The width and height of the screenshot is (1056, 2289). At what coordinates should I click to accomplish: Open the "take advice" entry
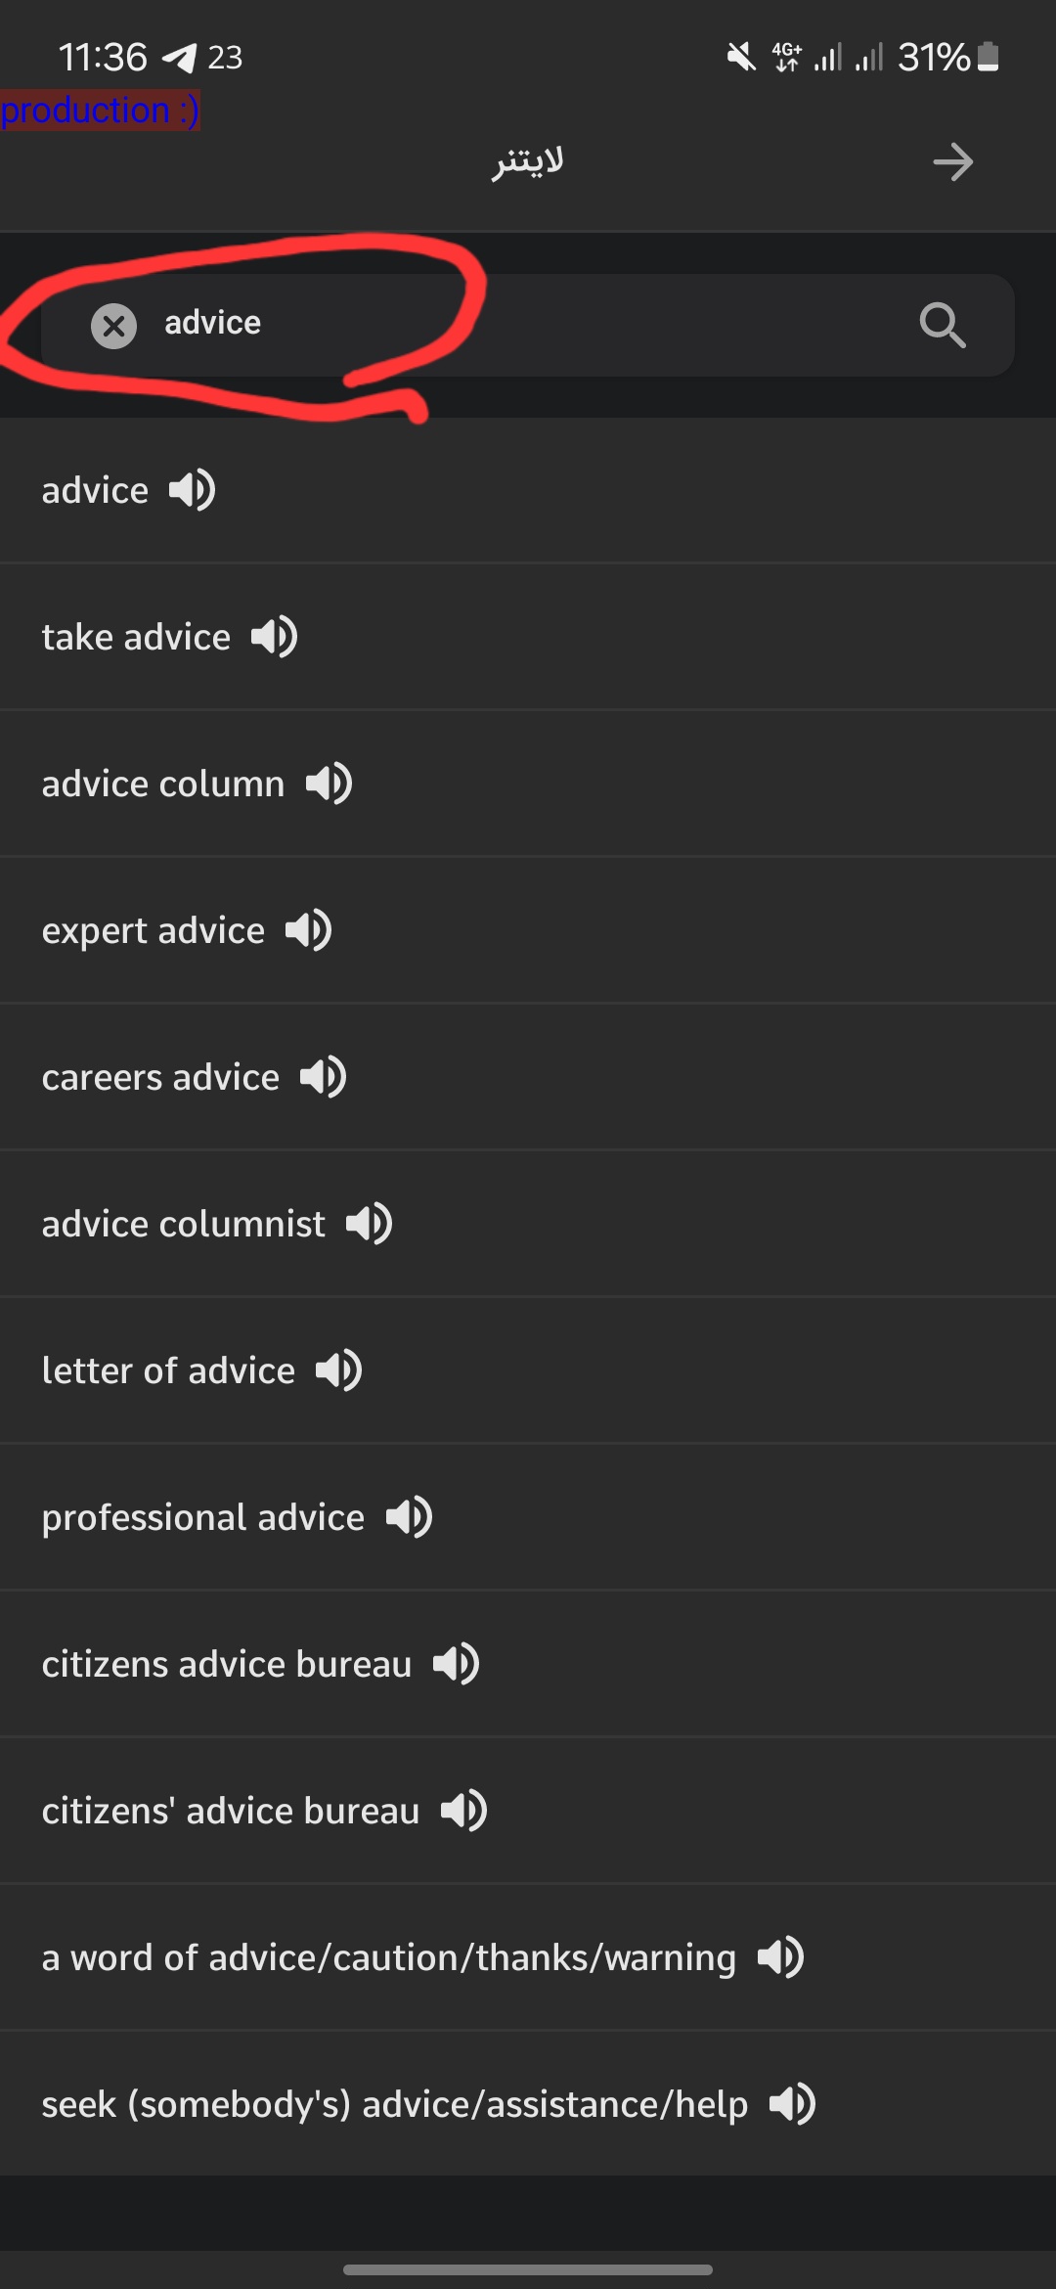pyautogui.click(x=136, y=637)
